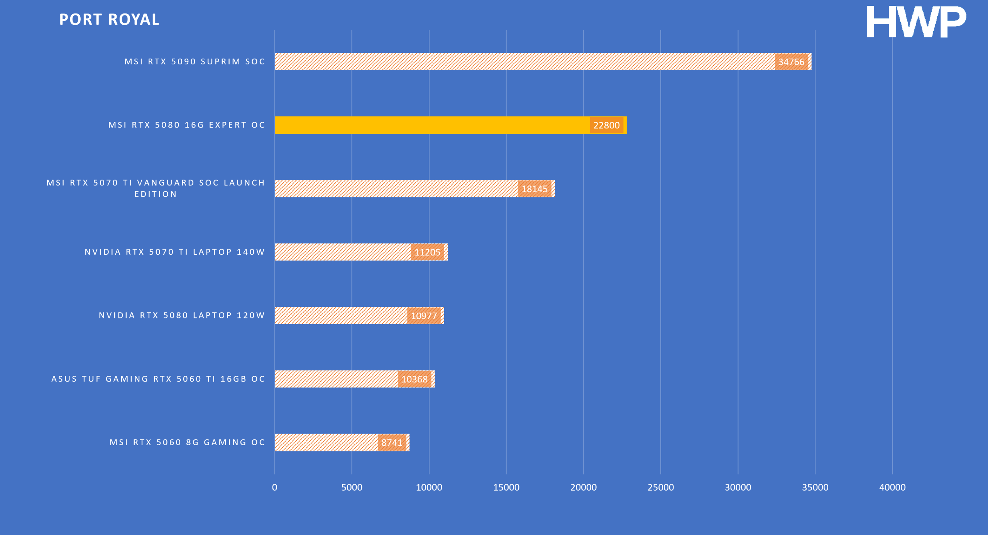Click the 25000 axis label
This screenshot has height=535, width=988.
[x=660, y=487]
